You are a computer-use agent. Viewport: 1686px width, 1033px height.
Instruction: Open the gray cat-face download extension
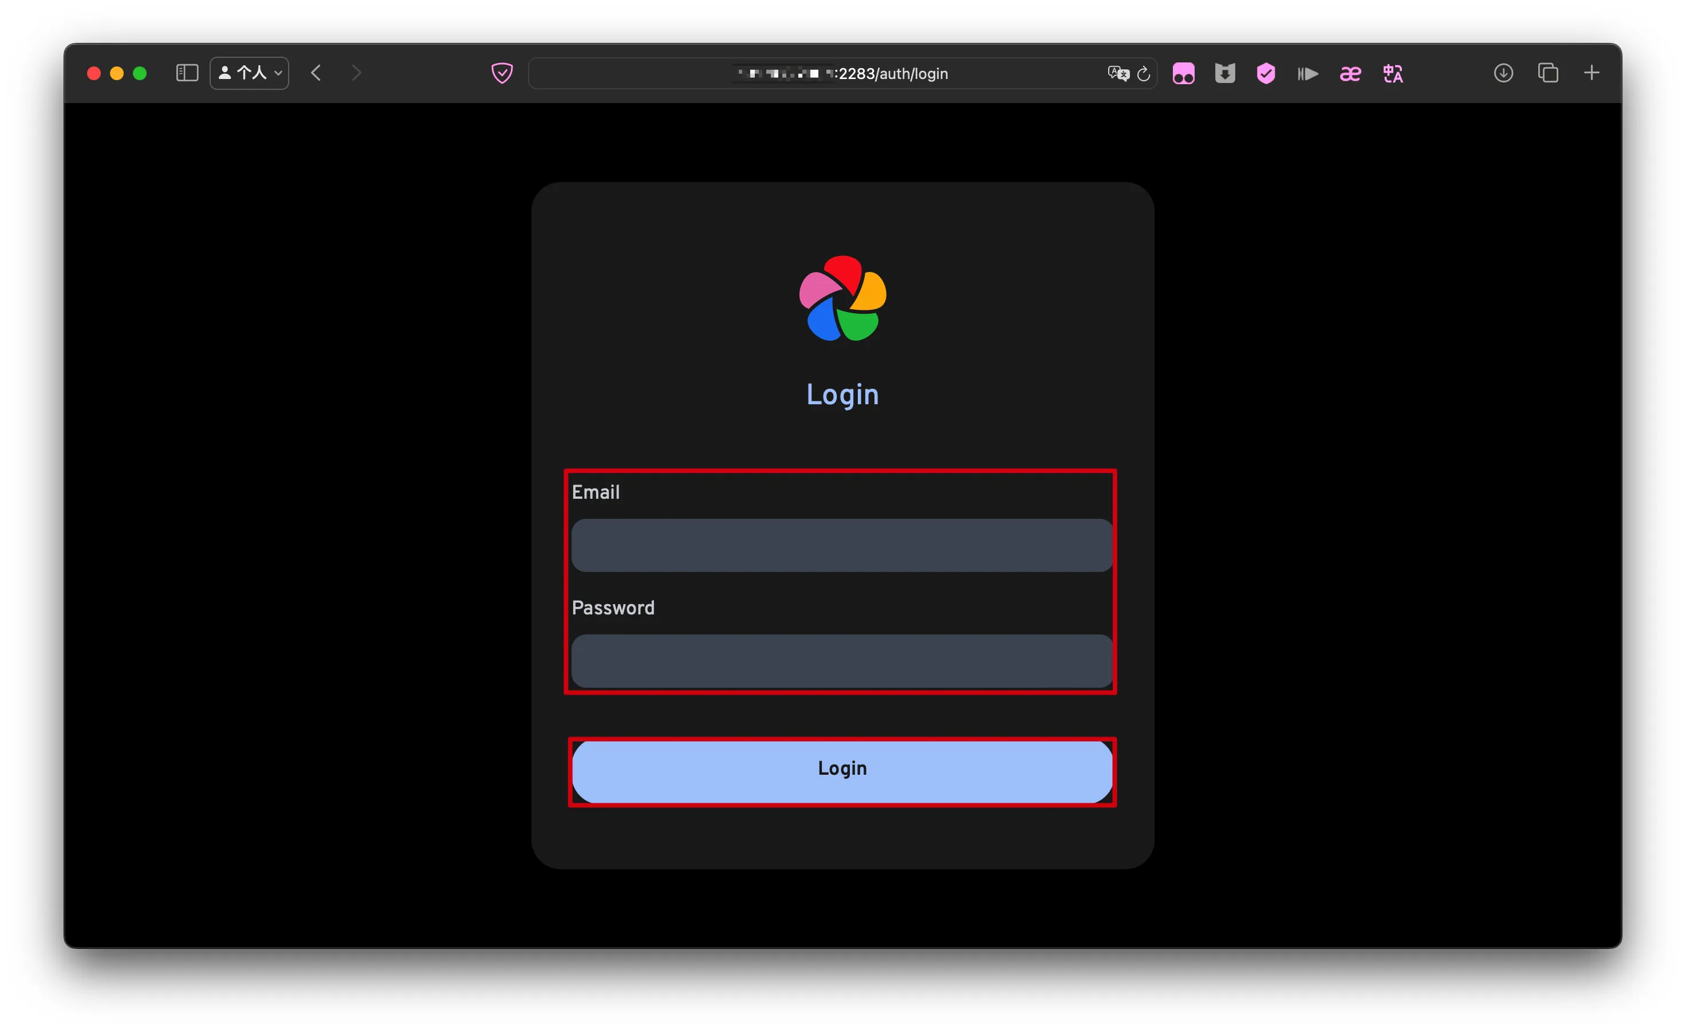point(1225,73)
